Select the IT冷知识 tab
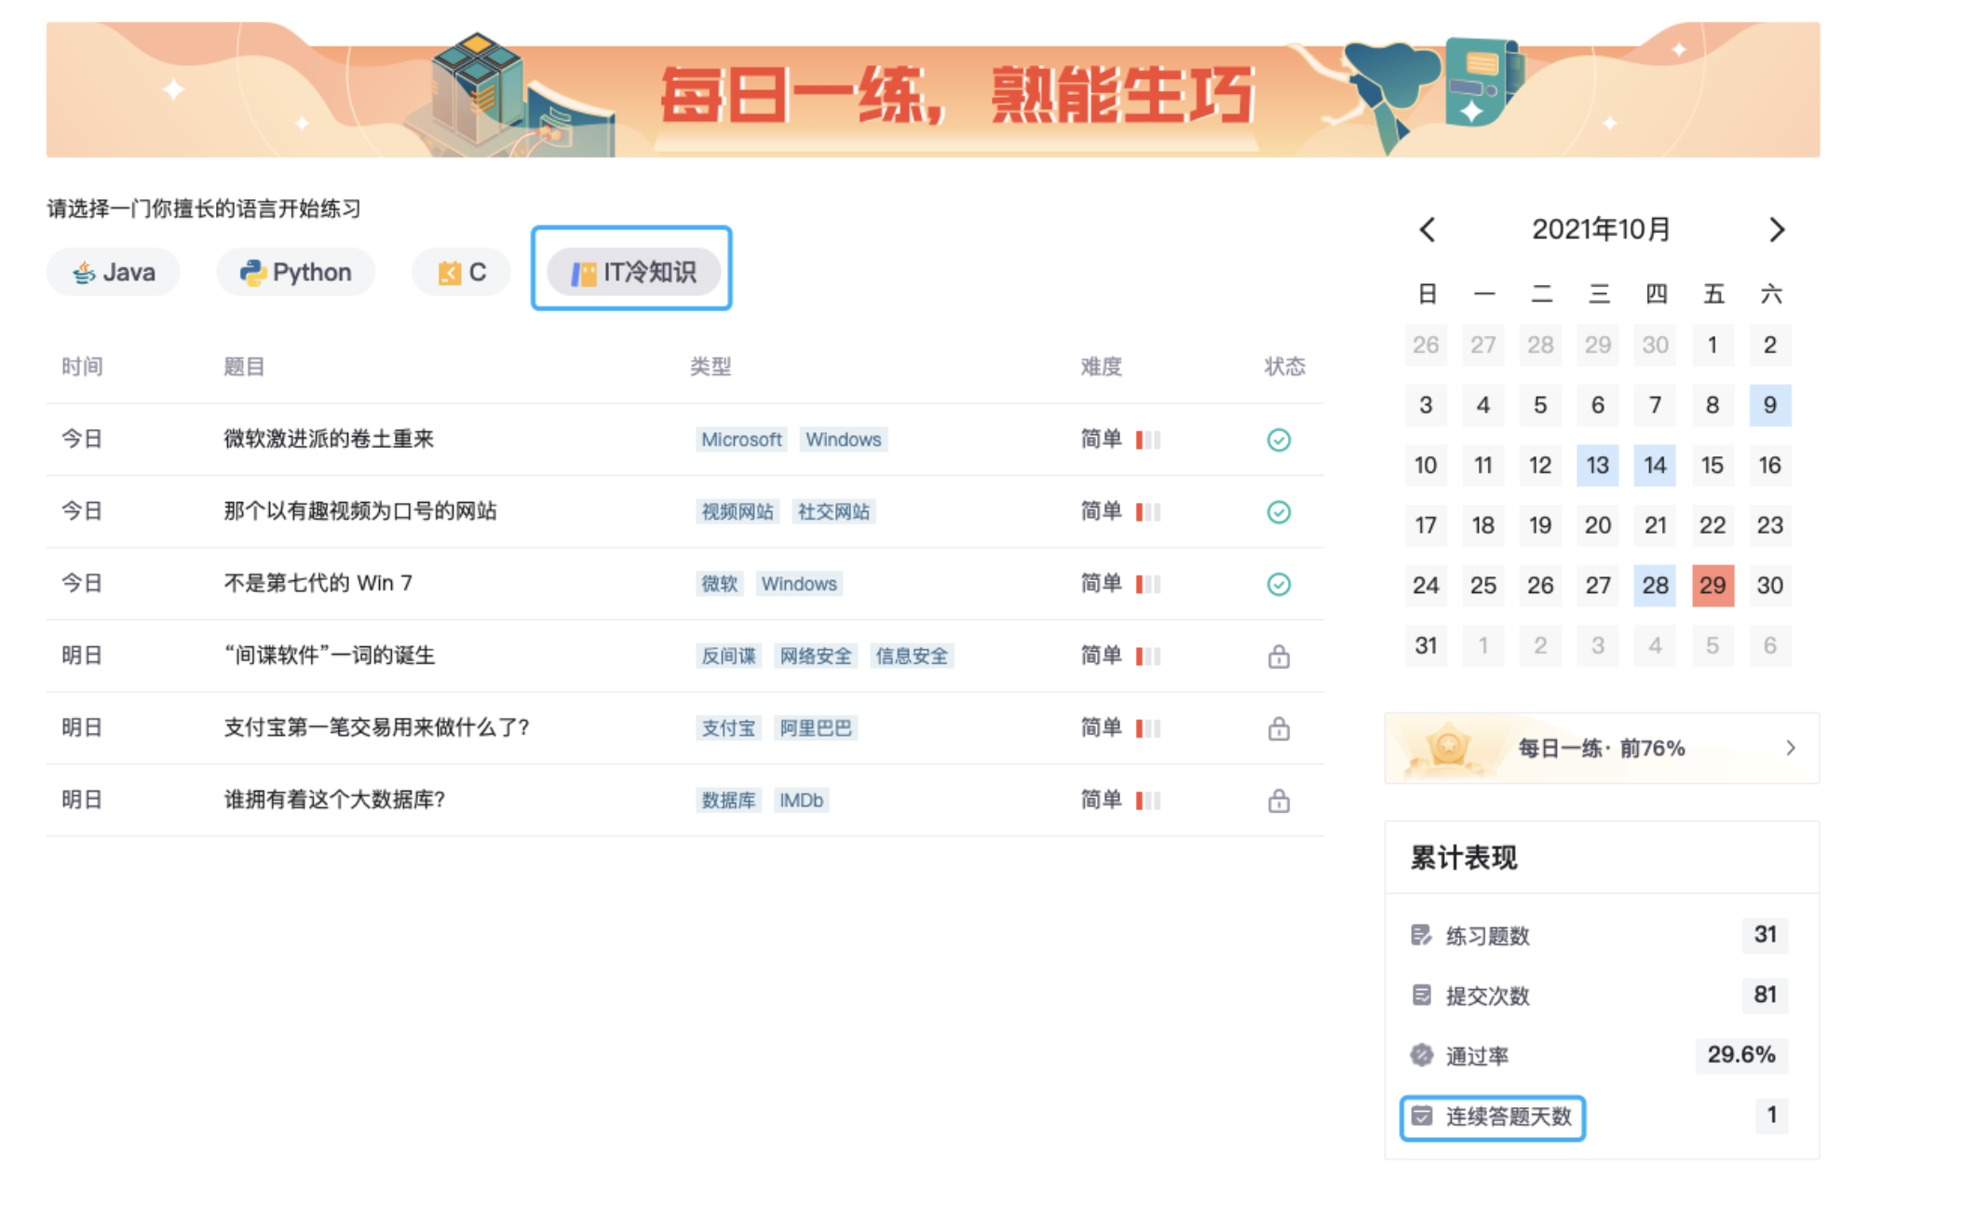 coord(633,272)
